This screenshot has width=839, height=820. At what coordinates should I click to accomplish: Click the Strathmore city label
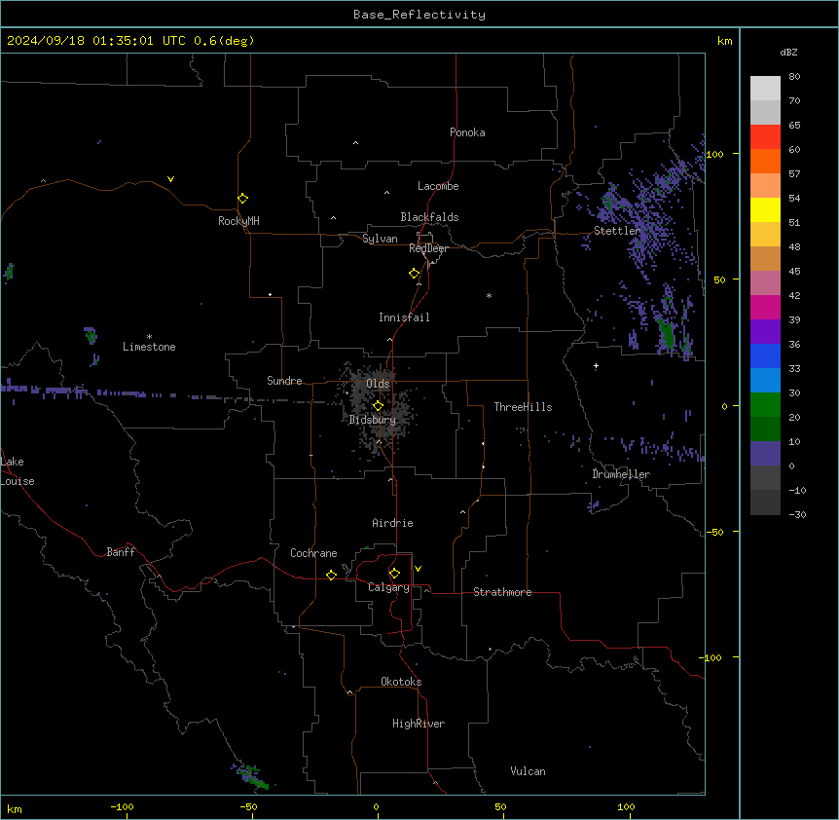502,592
